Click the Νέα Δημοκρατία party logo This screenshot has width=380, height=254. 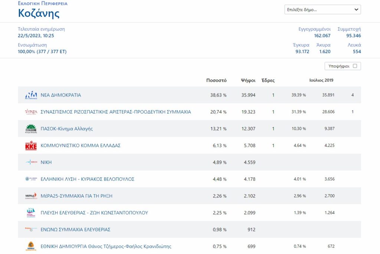tap(31, 95)
